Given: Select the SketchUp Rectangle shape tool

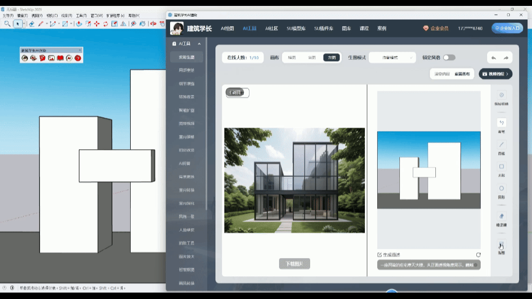Looking at the screenshot, I should point(65,24).
